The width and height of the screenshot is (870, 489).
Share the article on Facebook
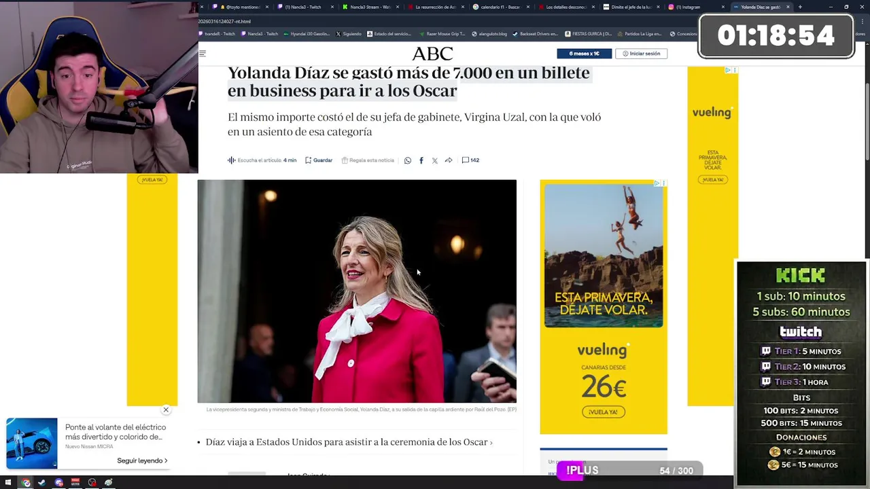(x=421, y=160)
